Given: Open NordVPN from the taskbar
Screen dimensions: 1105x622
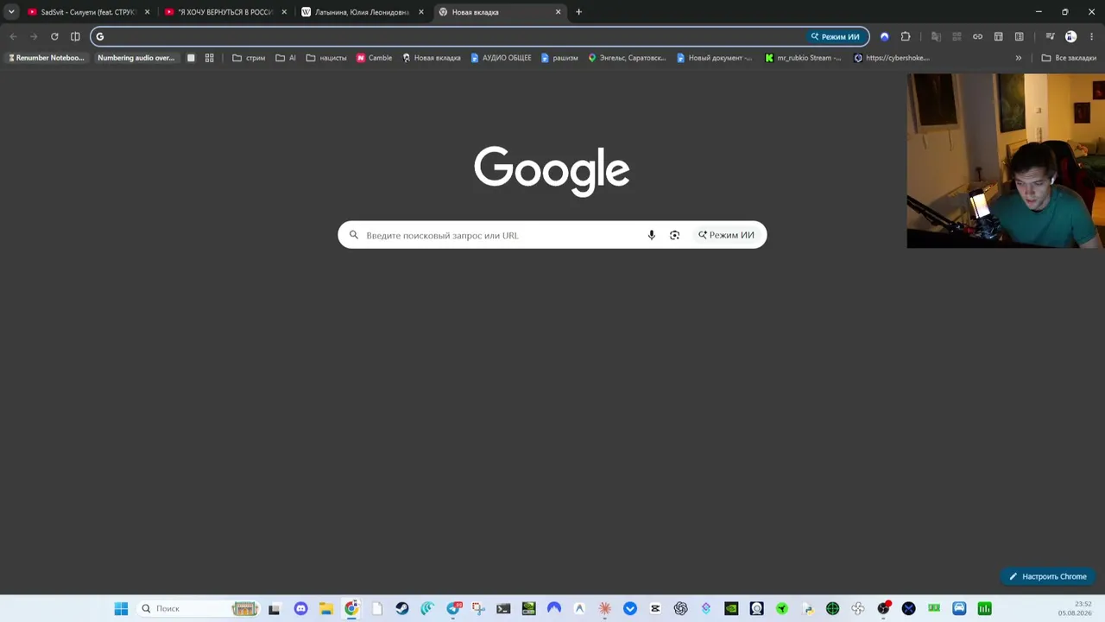Looking at the screenshot, I should click(554, 609).
